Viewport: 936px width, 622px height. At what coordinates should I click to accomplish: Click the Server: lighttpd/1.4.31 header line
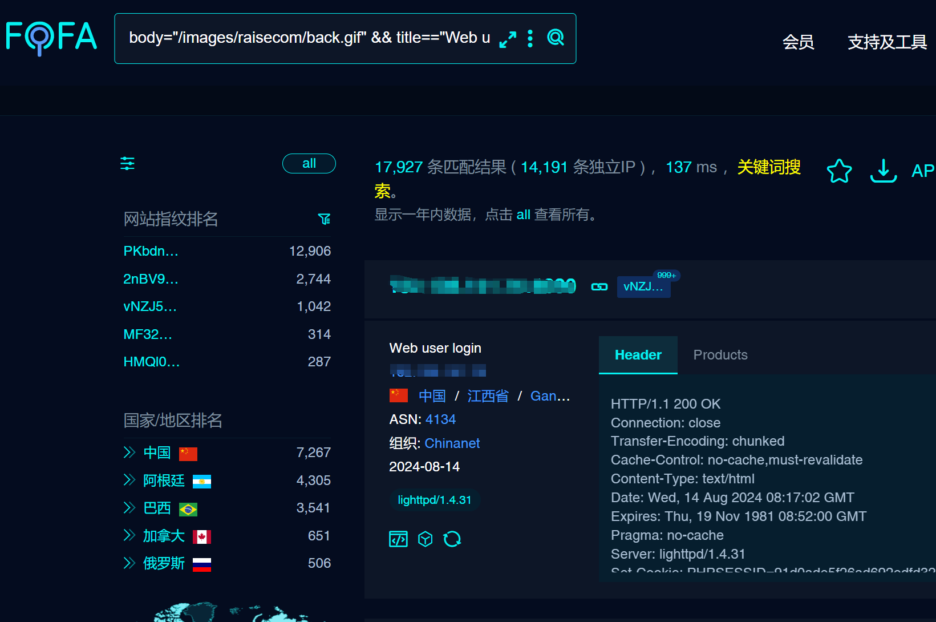click(678, 554)
